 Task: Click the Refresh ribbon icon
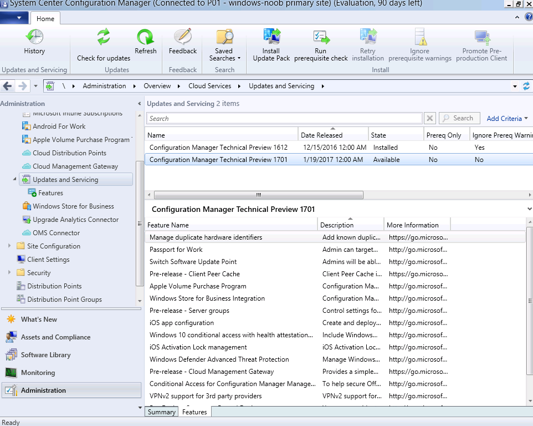[x=146, y=37]
